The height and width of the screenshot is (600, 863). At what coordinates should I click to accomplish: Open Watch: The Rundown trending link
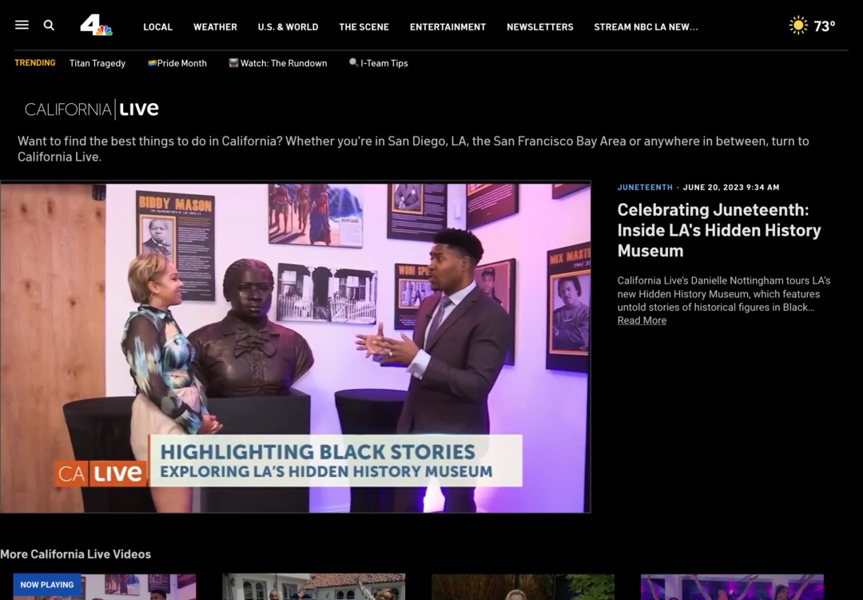[278, 63]
